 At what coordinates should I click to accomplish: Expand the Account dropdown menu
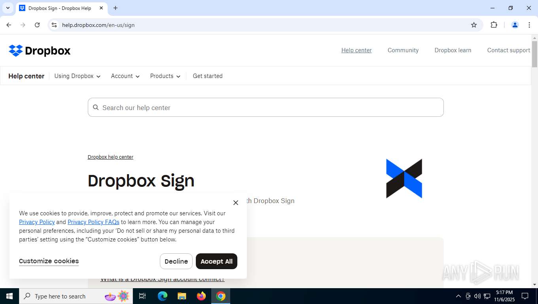[125, 76]
